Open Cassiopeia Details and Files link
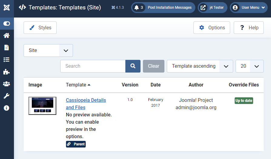 [86, 104]
